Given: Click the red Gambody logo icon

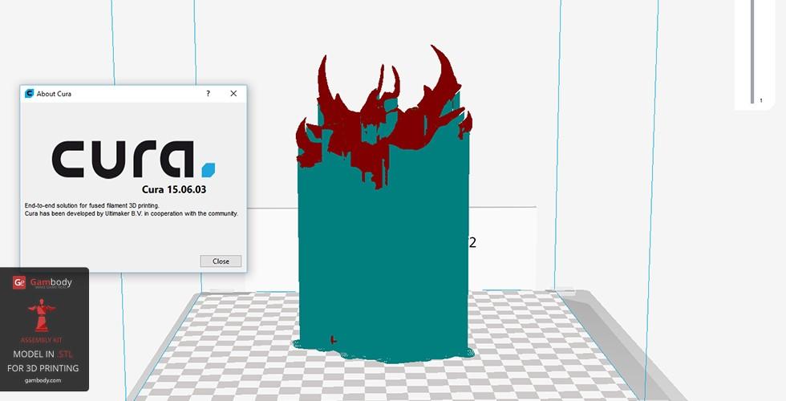Looking at the screenshot, I should pos(19,282).
